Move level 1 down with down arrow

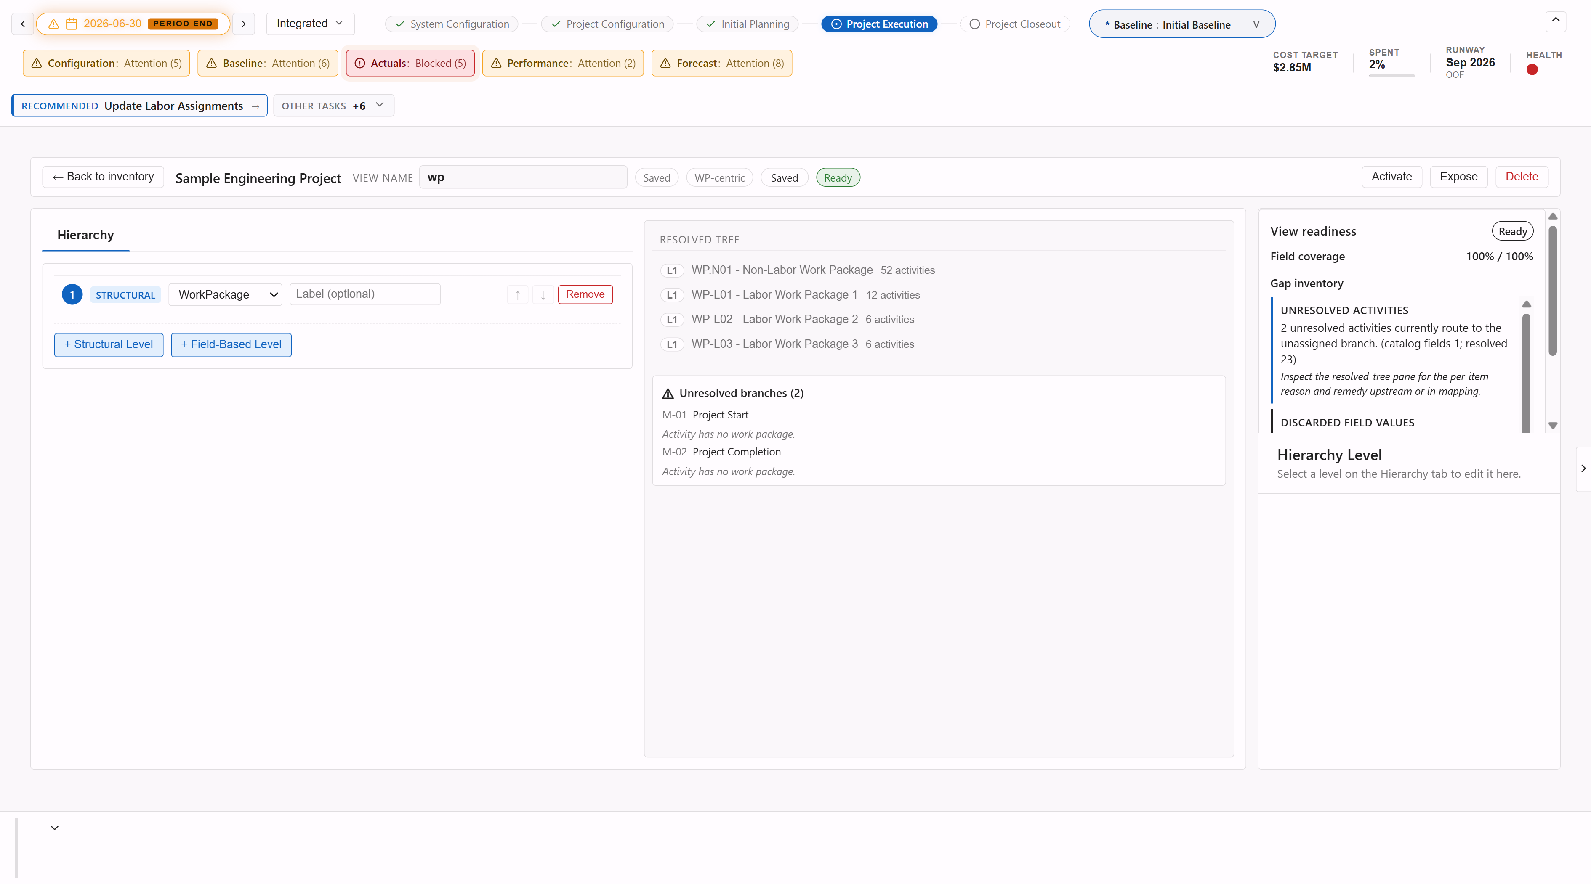(543, 294)
